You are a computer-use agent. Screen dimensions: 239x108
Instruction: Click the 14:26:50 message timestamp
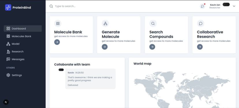coord(79,73)
